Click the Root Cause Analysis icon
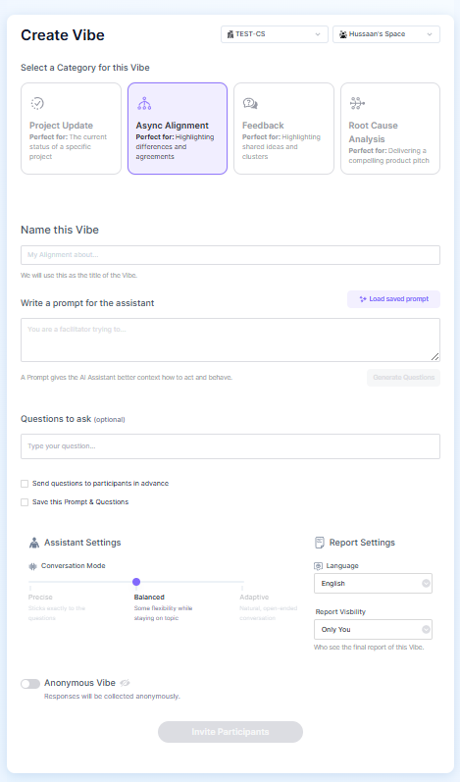The height and width of the screenshot is (782, 460). (357, 103)
